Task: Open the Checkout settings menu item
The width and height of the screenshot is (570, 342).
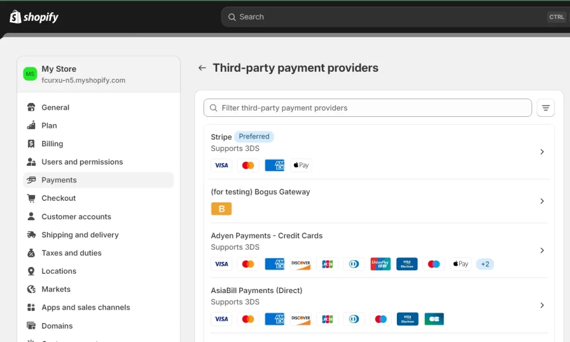Action: tap(58, 199)
